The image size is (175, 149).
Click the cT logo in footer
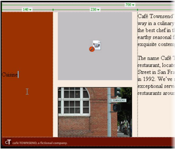[x=8, y=142]
